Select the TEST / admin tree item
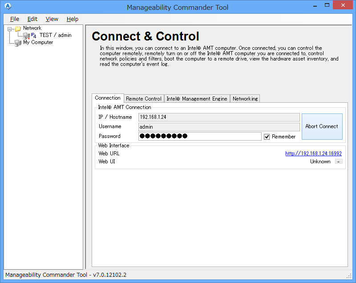This screenshot has height=283, width=356. tap(55, 35)
